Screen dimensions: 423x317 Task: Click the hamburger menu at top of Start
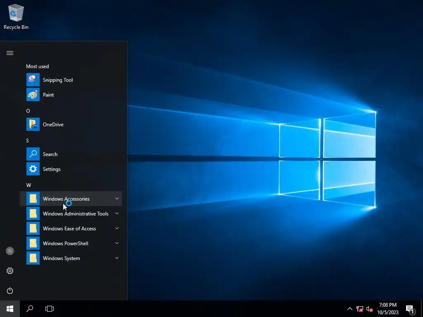tap(10, 53)
